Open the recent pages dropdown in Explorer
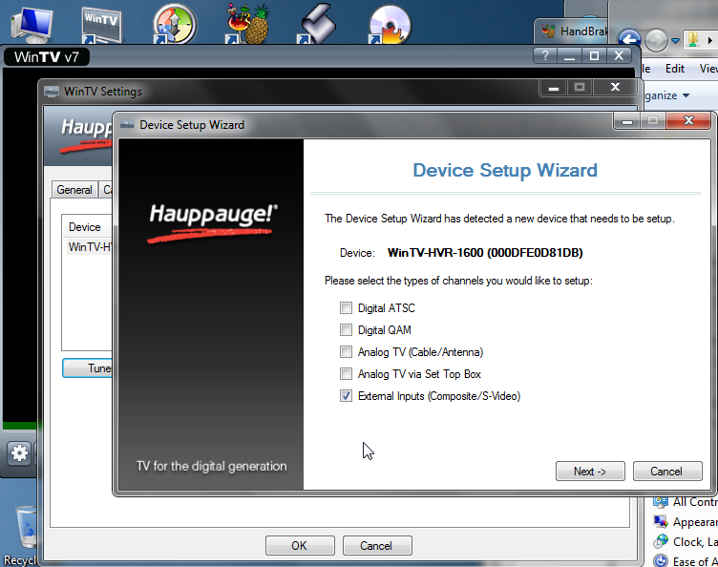Viewport: 718px width, 567px height. tap(675, 41)
